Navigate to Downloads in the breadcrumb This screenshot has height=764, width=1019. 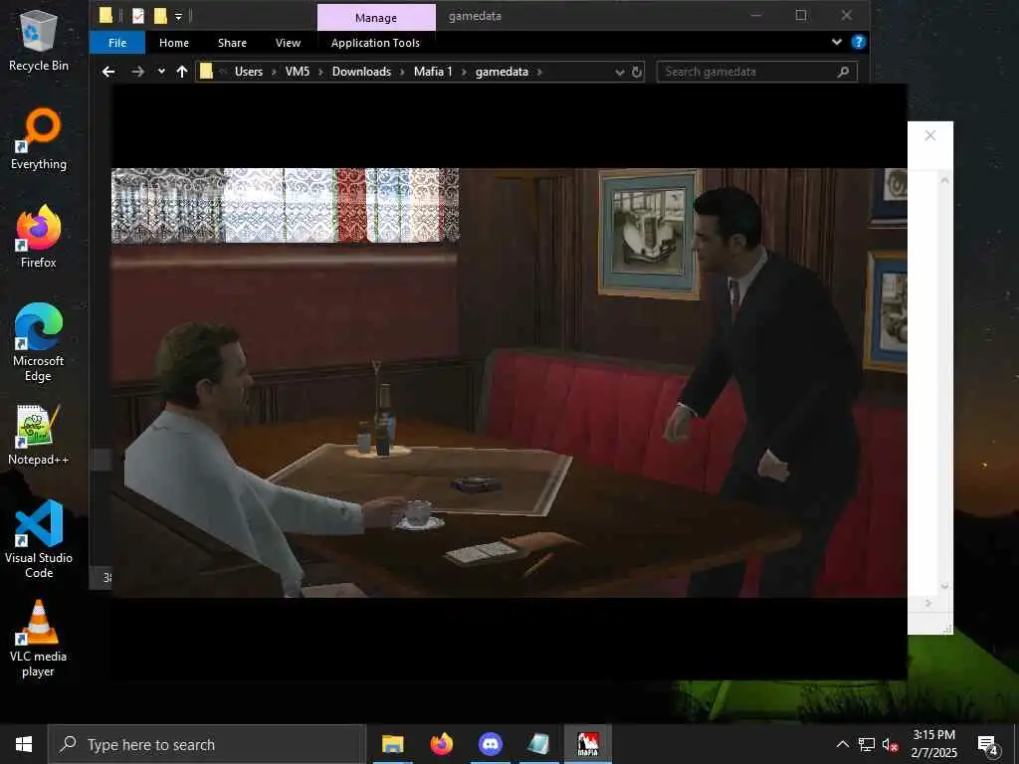[x=361, y=72]
